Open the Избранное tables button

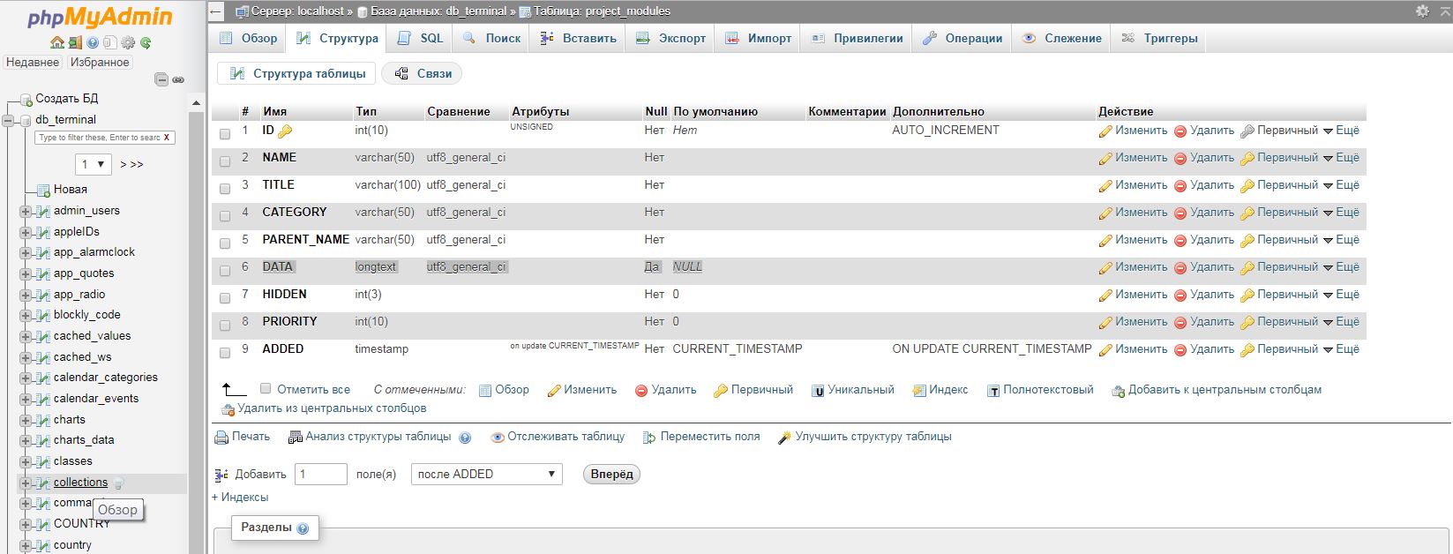click(x=100, y=63)
